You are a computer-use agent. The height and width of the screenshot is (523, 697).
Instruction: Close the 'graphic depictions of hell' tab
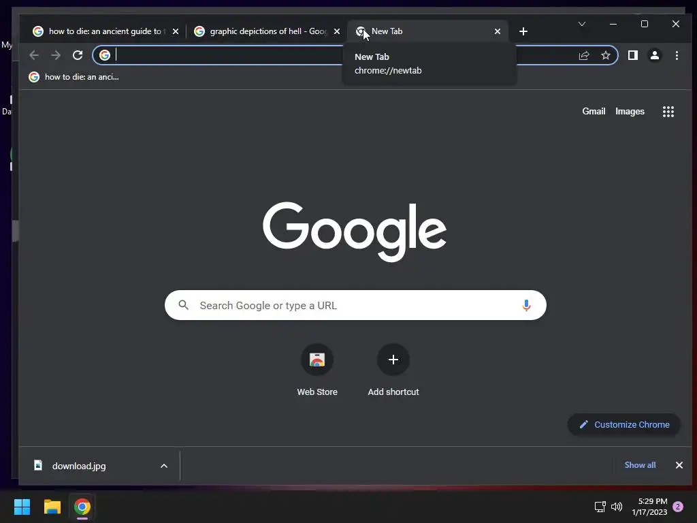click(336, 31)
